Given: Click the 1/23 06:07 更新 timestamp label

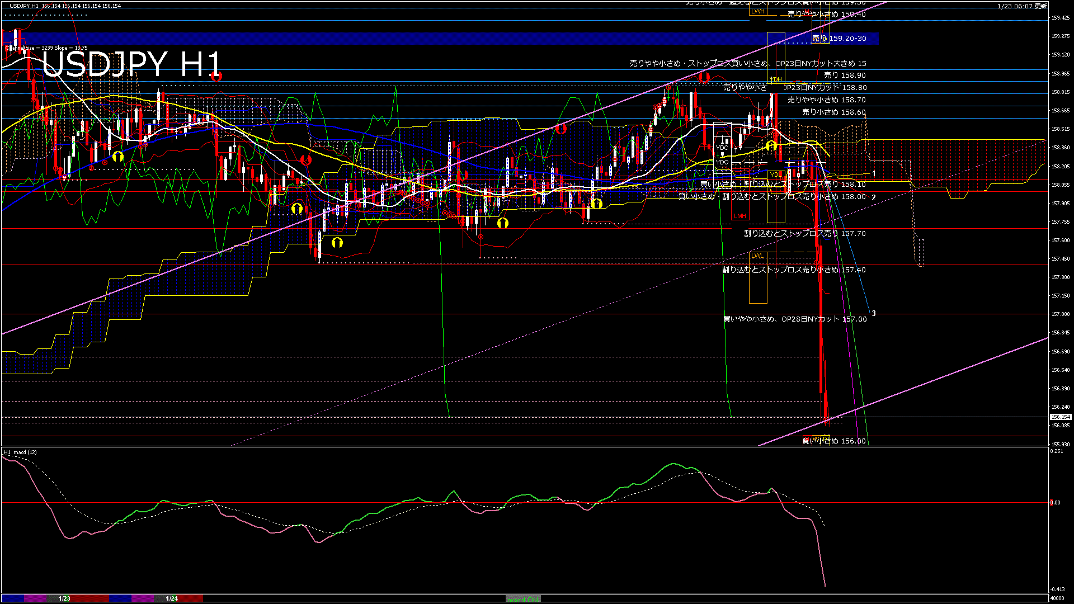Looking at the screenshot, I should point(1022,6).
